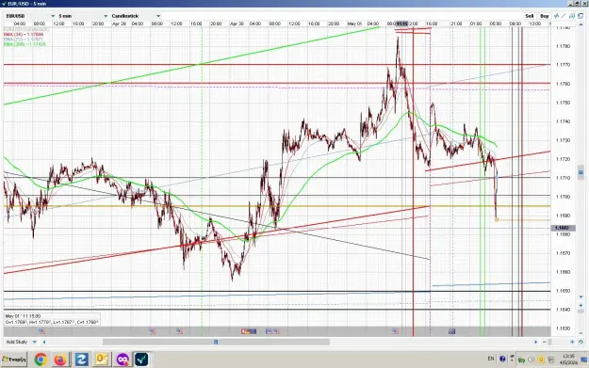Image resolution: width=589 pixels, height=368 pixels.
Task: Open the purple mask app on the taskbar
Action: pyautogui.click(x=123, y=360)
